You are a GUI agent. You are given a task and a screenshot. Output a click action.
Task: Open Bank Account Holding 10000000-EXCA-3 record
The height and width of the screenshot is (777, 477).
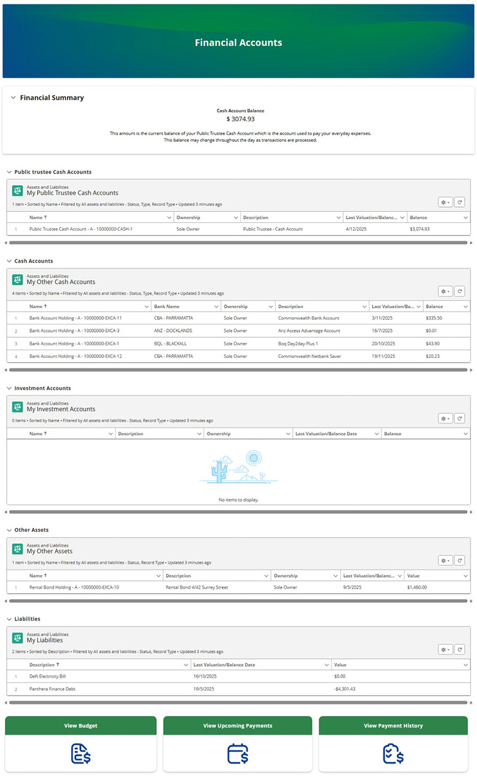pos(74,331)
